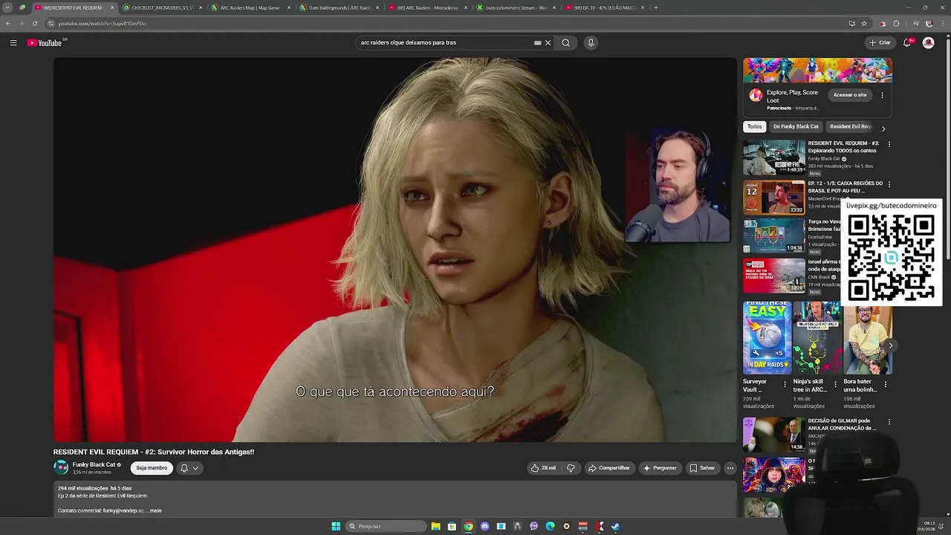The height and width of the screenshot is (535, 951).
Task: Open the YouTube notifications bell
Action: click(x=907, y=42)
